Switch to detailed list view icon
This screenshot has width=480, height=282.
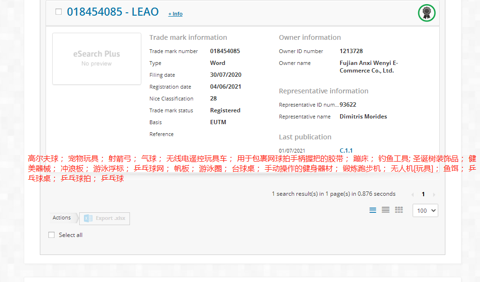pos(373,210)
